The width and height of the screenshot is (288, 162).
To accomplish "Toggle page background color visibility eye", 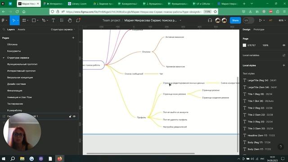I will point(284,45).
